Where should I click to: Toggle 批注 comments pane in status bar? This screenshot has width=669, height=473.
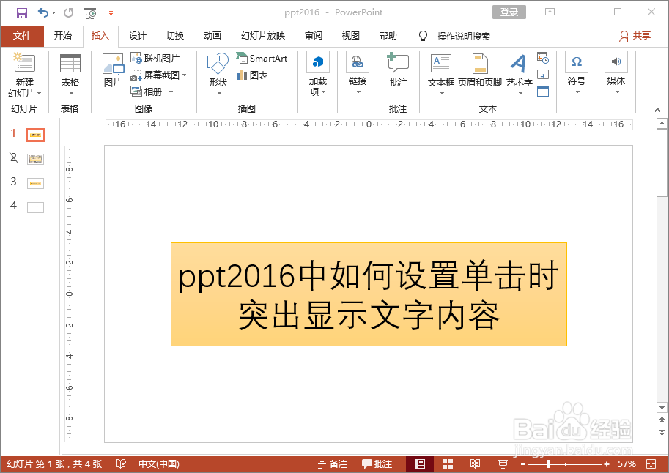(x=377, y=464)
